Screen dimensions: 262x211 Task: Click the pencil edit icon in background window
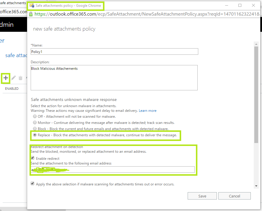[x=13, y=78]
